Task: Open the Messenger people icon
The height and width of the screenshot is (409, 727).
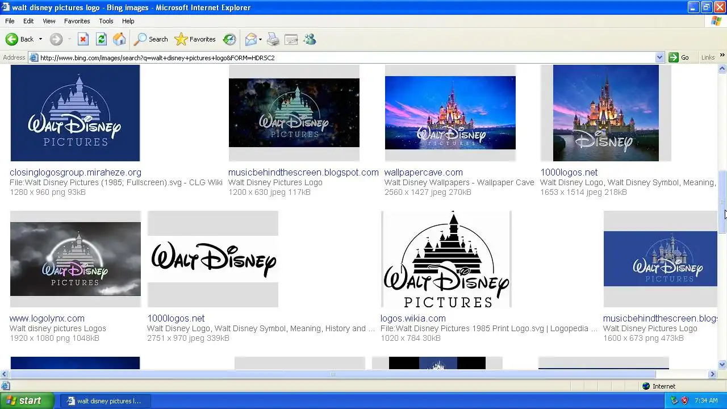Action: click(x=310, y=39)
